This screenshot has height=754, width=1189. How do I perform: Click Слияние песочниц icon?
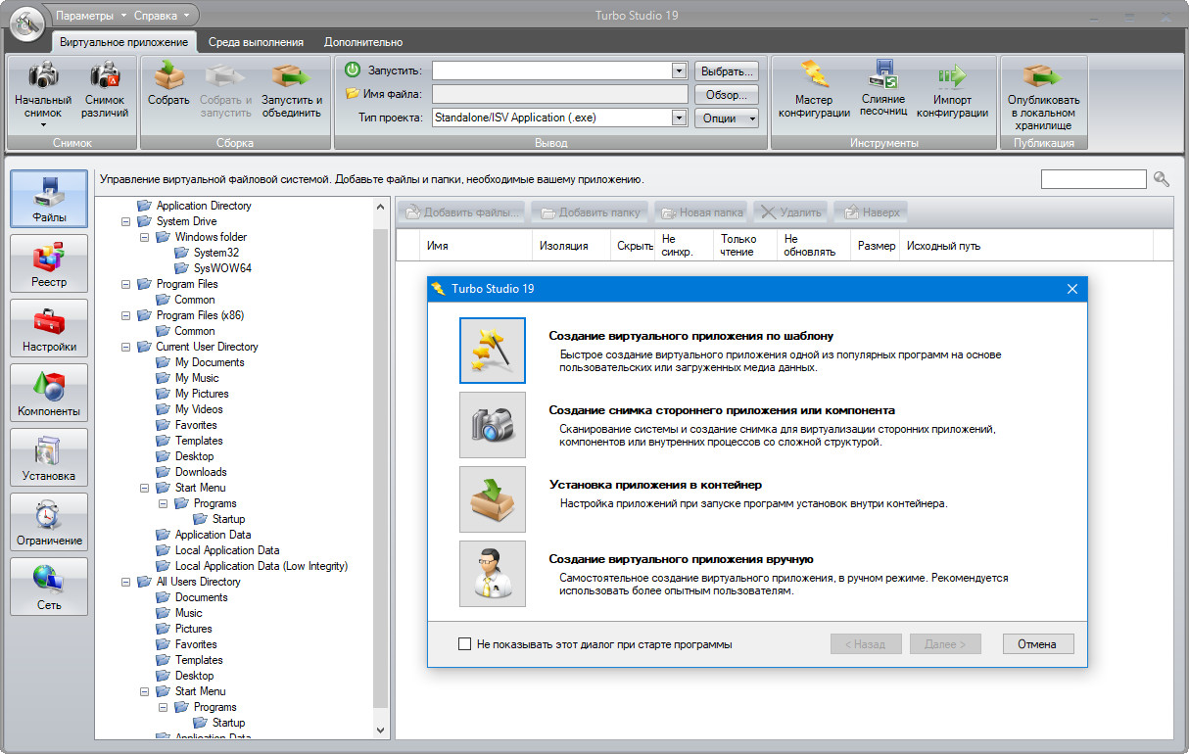tap(882, 76)
